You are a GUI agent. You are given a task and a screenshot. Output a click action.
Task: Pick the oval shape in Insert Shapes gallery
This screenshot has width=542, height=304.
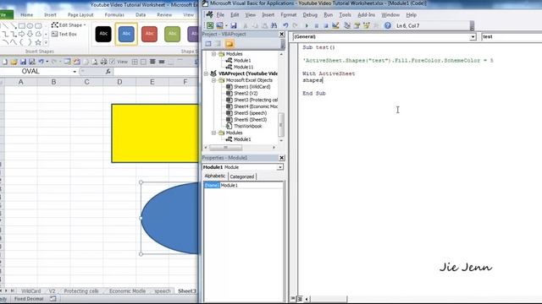point(30,26)
